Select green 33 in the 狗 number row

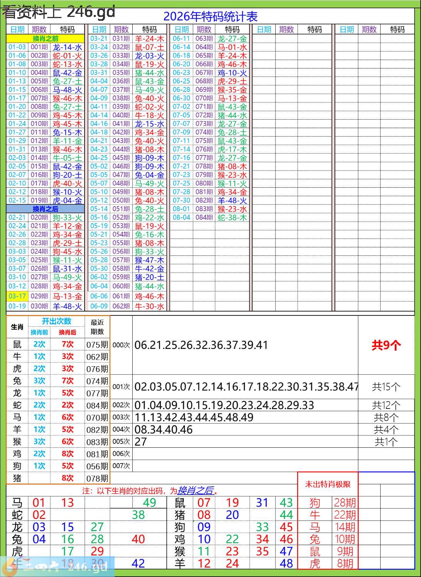coord(262,527)
